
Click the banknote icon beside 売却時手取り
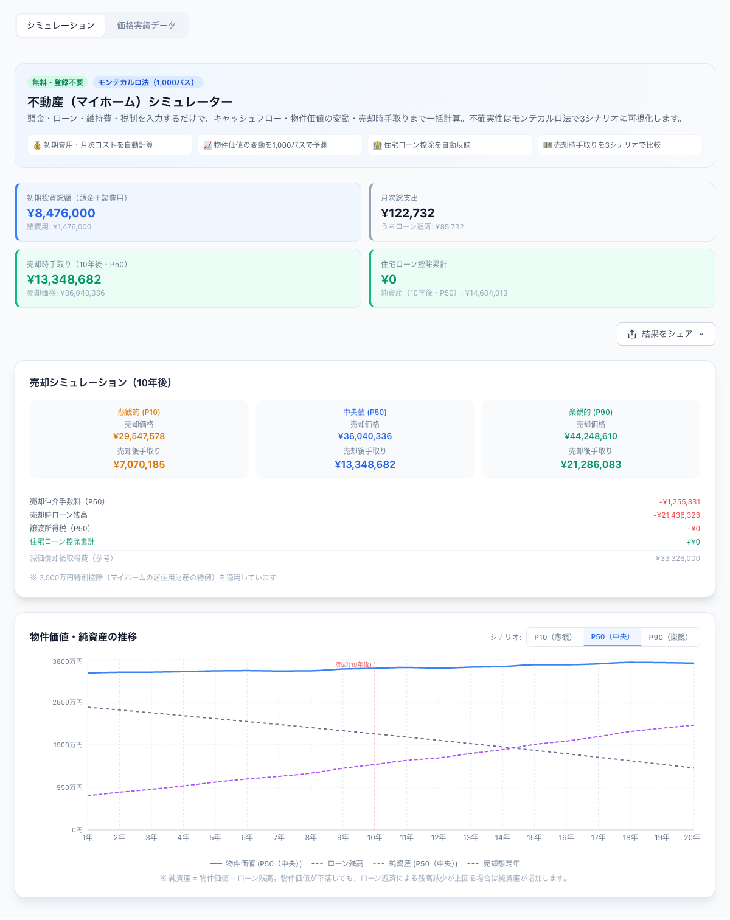coord(547,145)
